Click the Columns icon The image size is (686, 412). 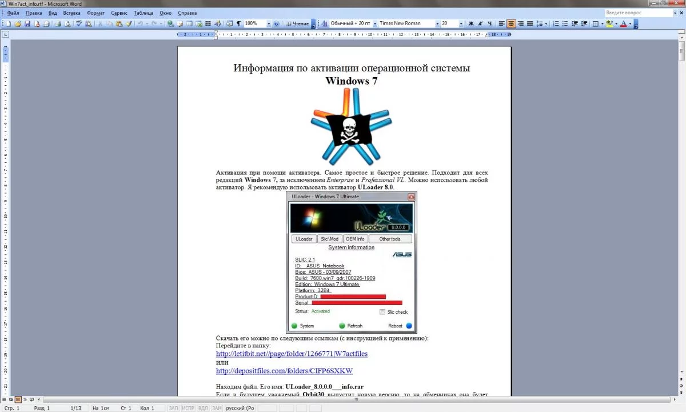(x=208, y=23)
